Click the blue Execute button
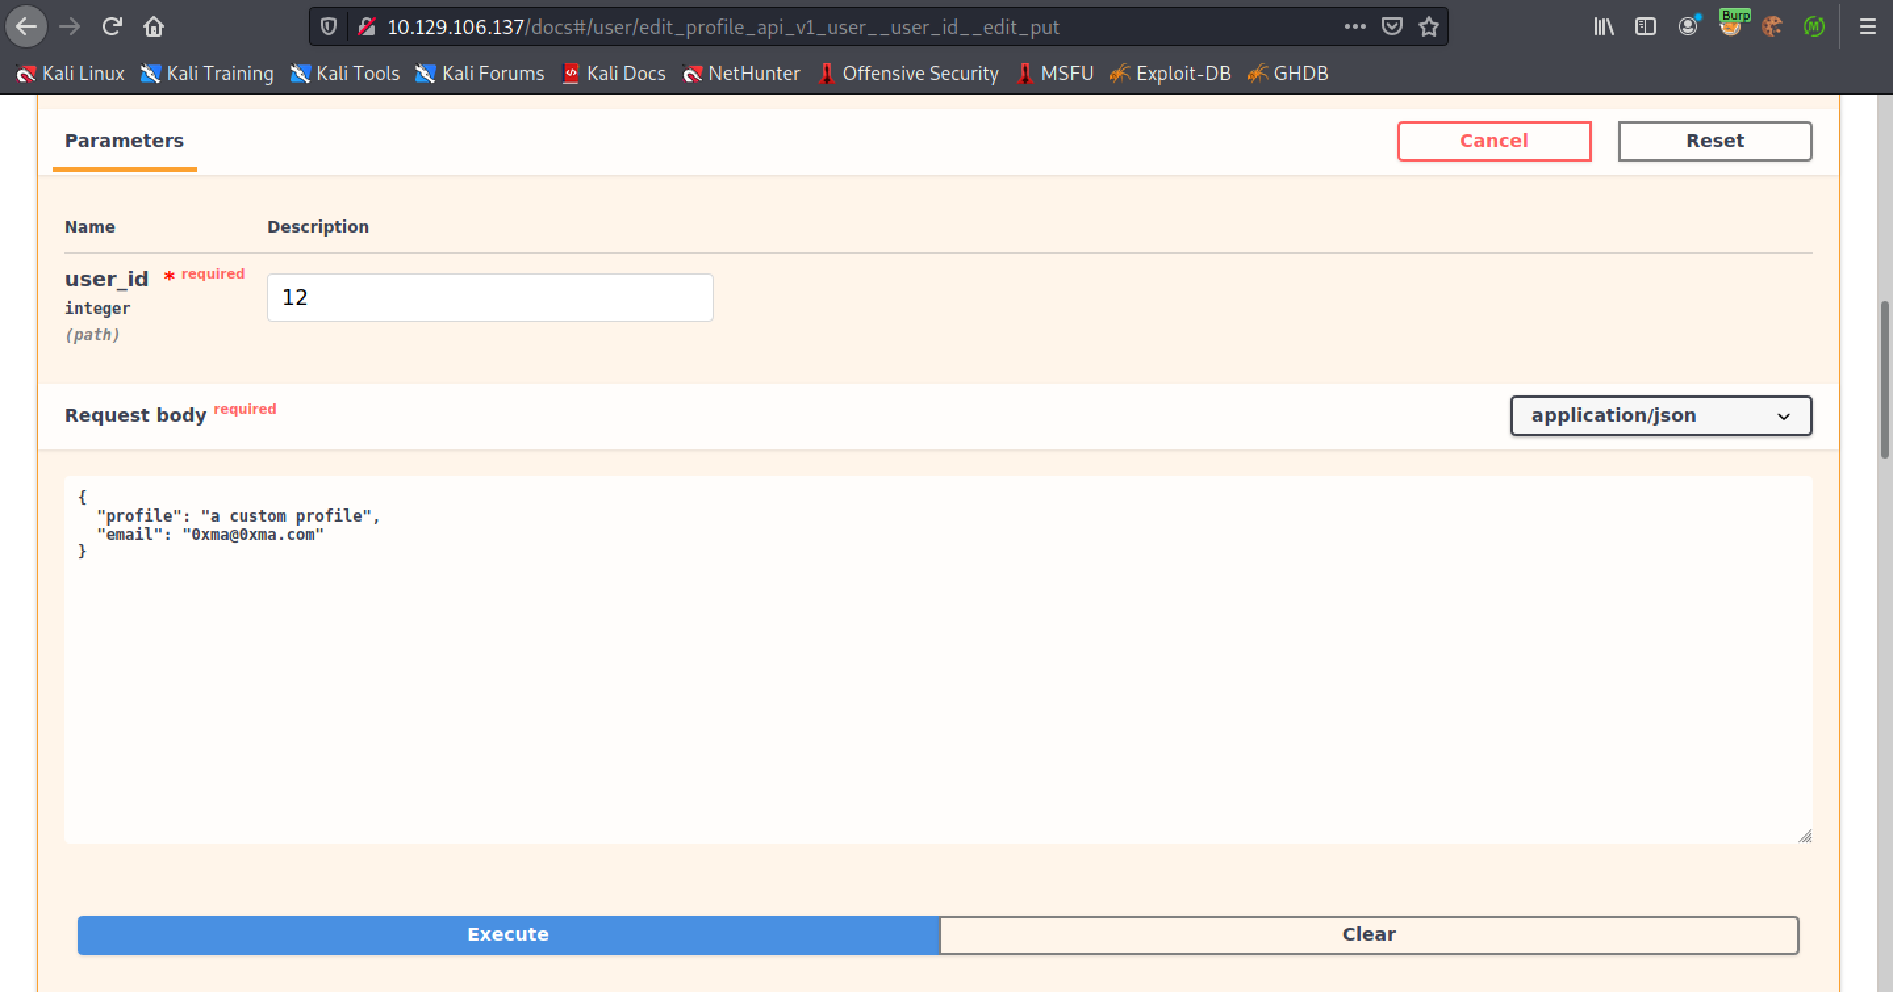 pos(508,935)
